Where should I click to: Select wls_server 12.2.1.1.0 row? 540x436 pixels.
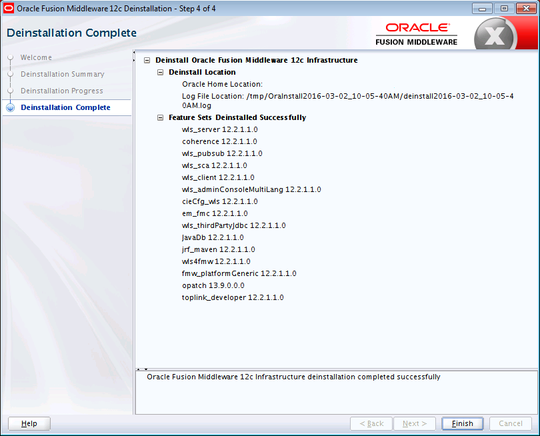point(220,130)
